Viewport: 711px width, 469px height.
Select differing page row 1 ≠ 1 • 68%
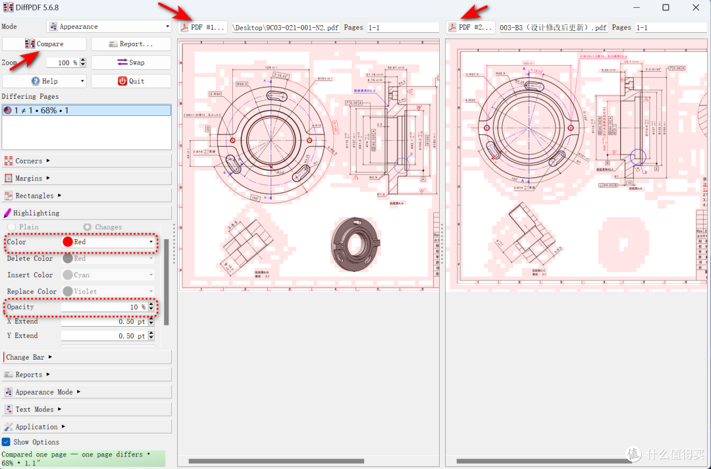[87, 110]
